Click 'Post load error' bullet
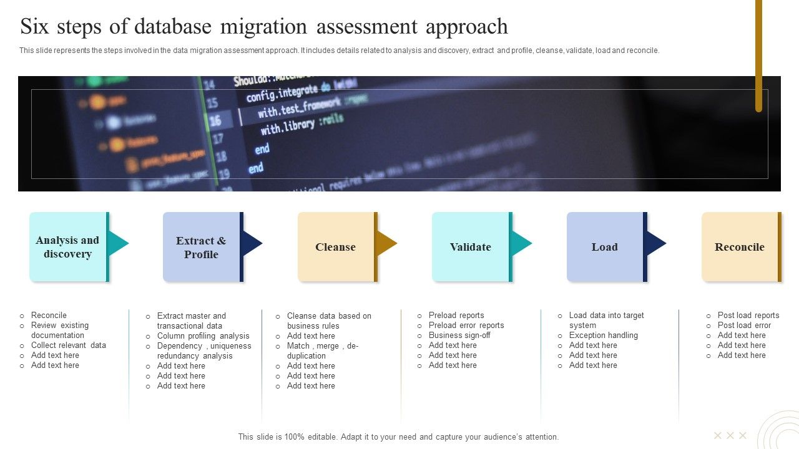The width and height of the screenshot is (799, 449). click(x=744, y=326)
